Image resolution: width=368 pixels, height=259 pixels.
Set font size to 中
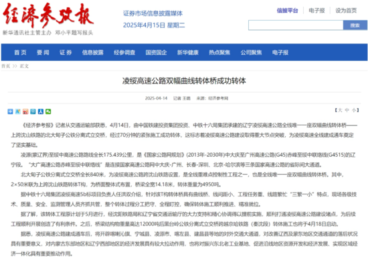tap(347, 110)
